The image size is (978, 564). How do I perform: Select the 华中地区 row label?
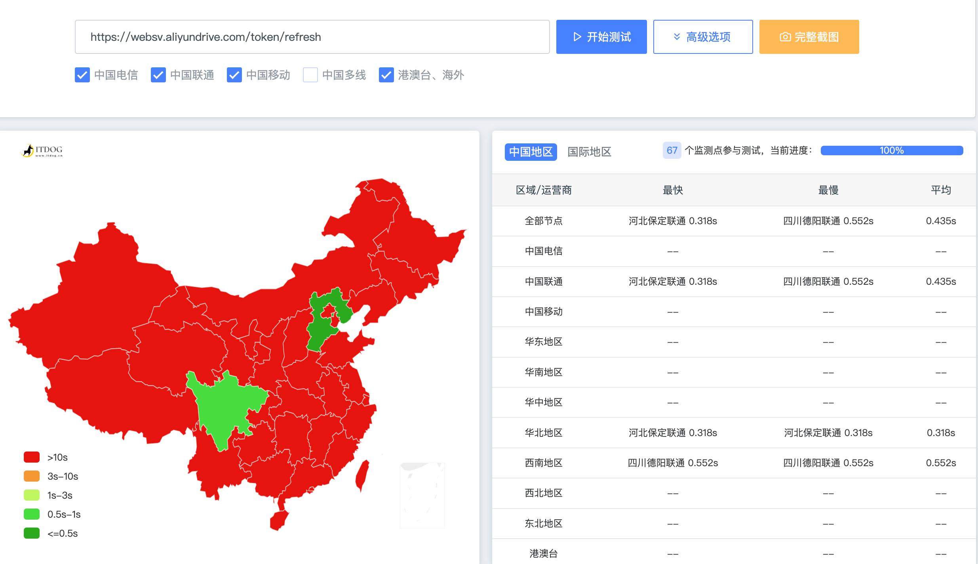tap(544, 402)
